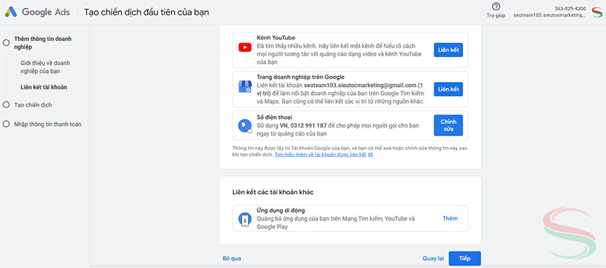
Task: Click the Trang doanh nghiệp trên Google heading
Action: [x=300, y=77]
